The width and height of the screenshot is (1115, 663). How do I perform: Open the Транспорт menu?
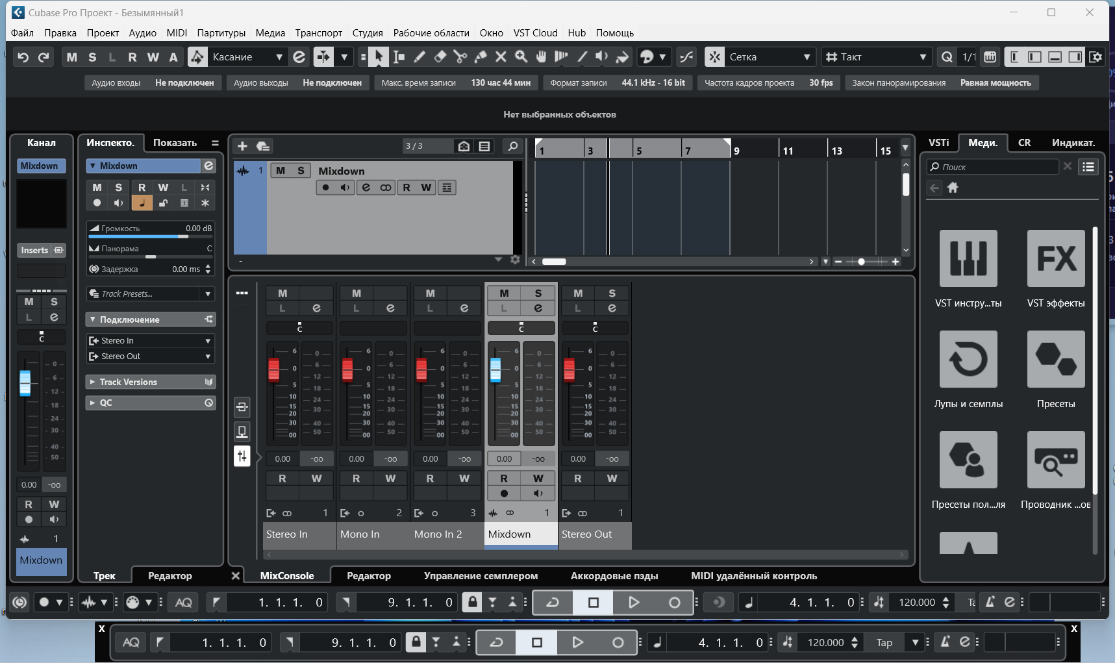tap(318, 32)
